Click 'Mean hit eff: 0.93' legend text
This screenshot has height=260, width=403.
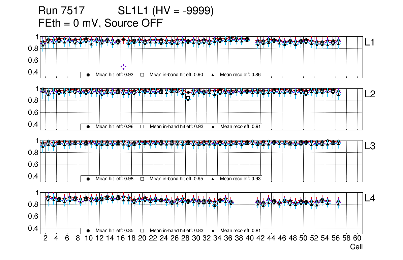point(115,75)
